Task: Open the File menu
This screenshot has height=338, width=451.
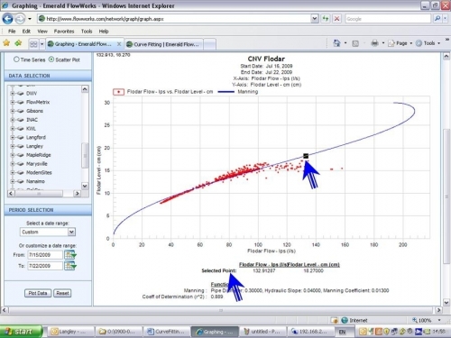Action: (12, 32)
